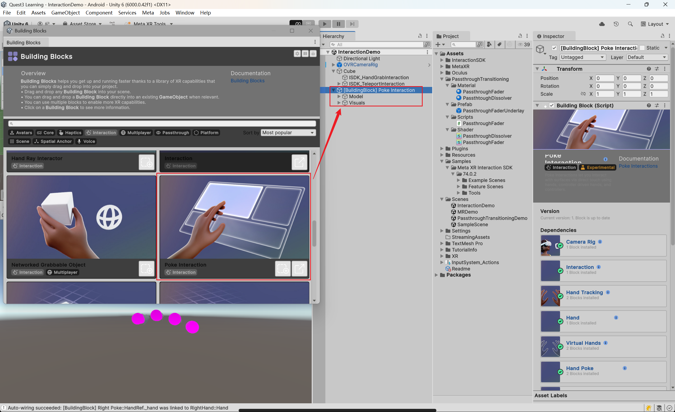Open Unity cloud services icon
Viewport: 675px width, 412px height.
coord(602,24)
